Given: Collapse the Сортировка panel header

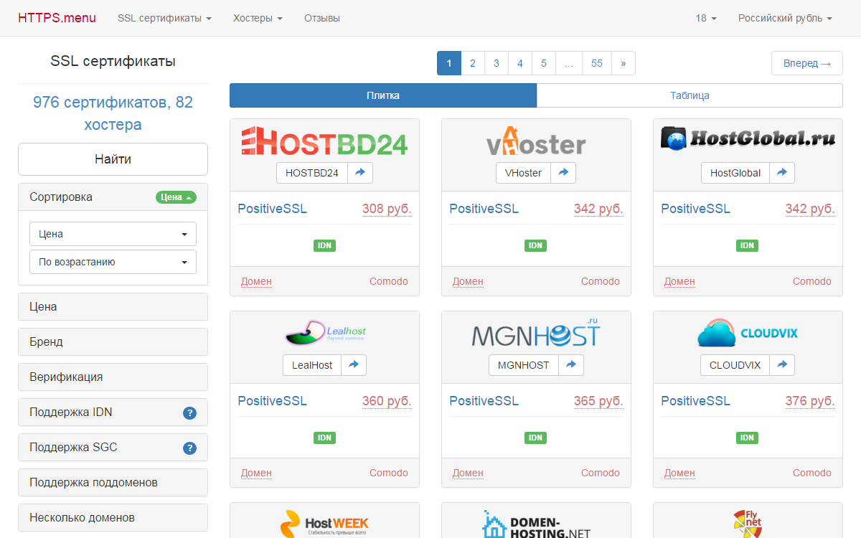Looking at the screenshot, I should coord(113,197).
